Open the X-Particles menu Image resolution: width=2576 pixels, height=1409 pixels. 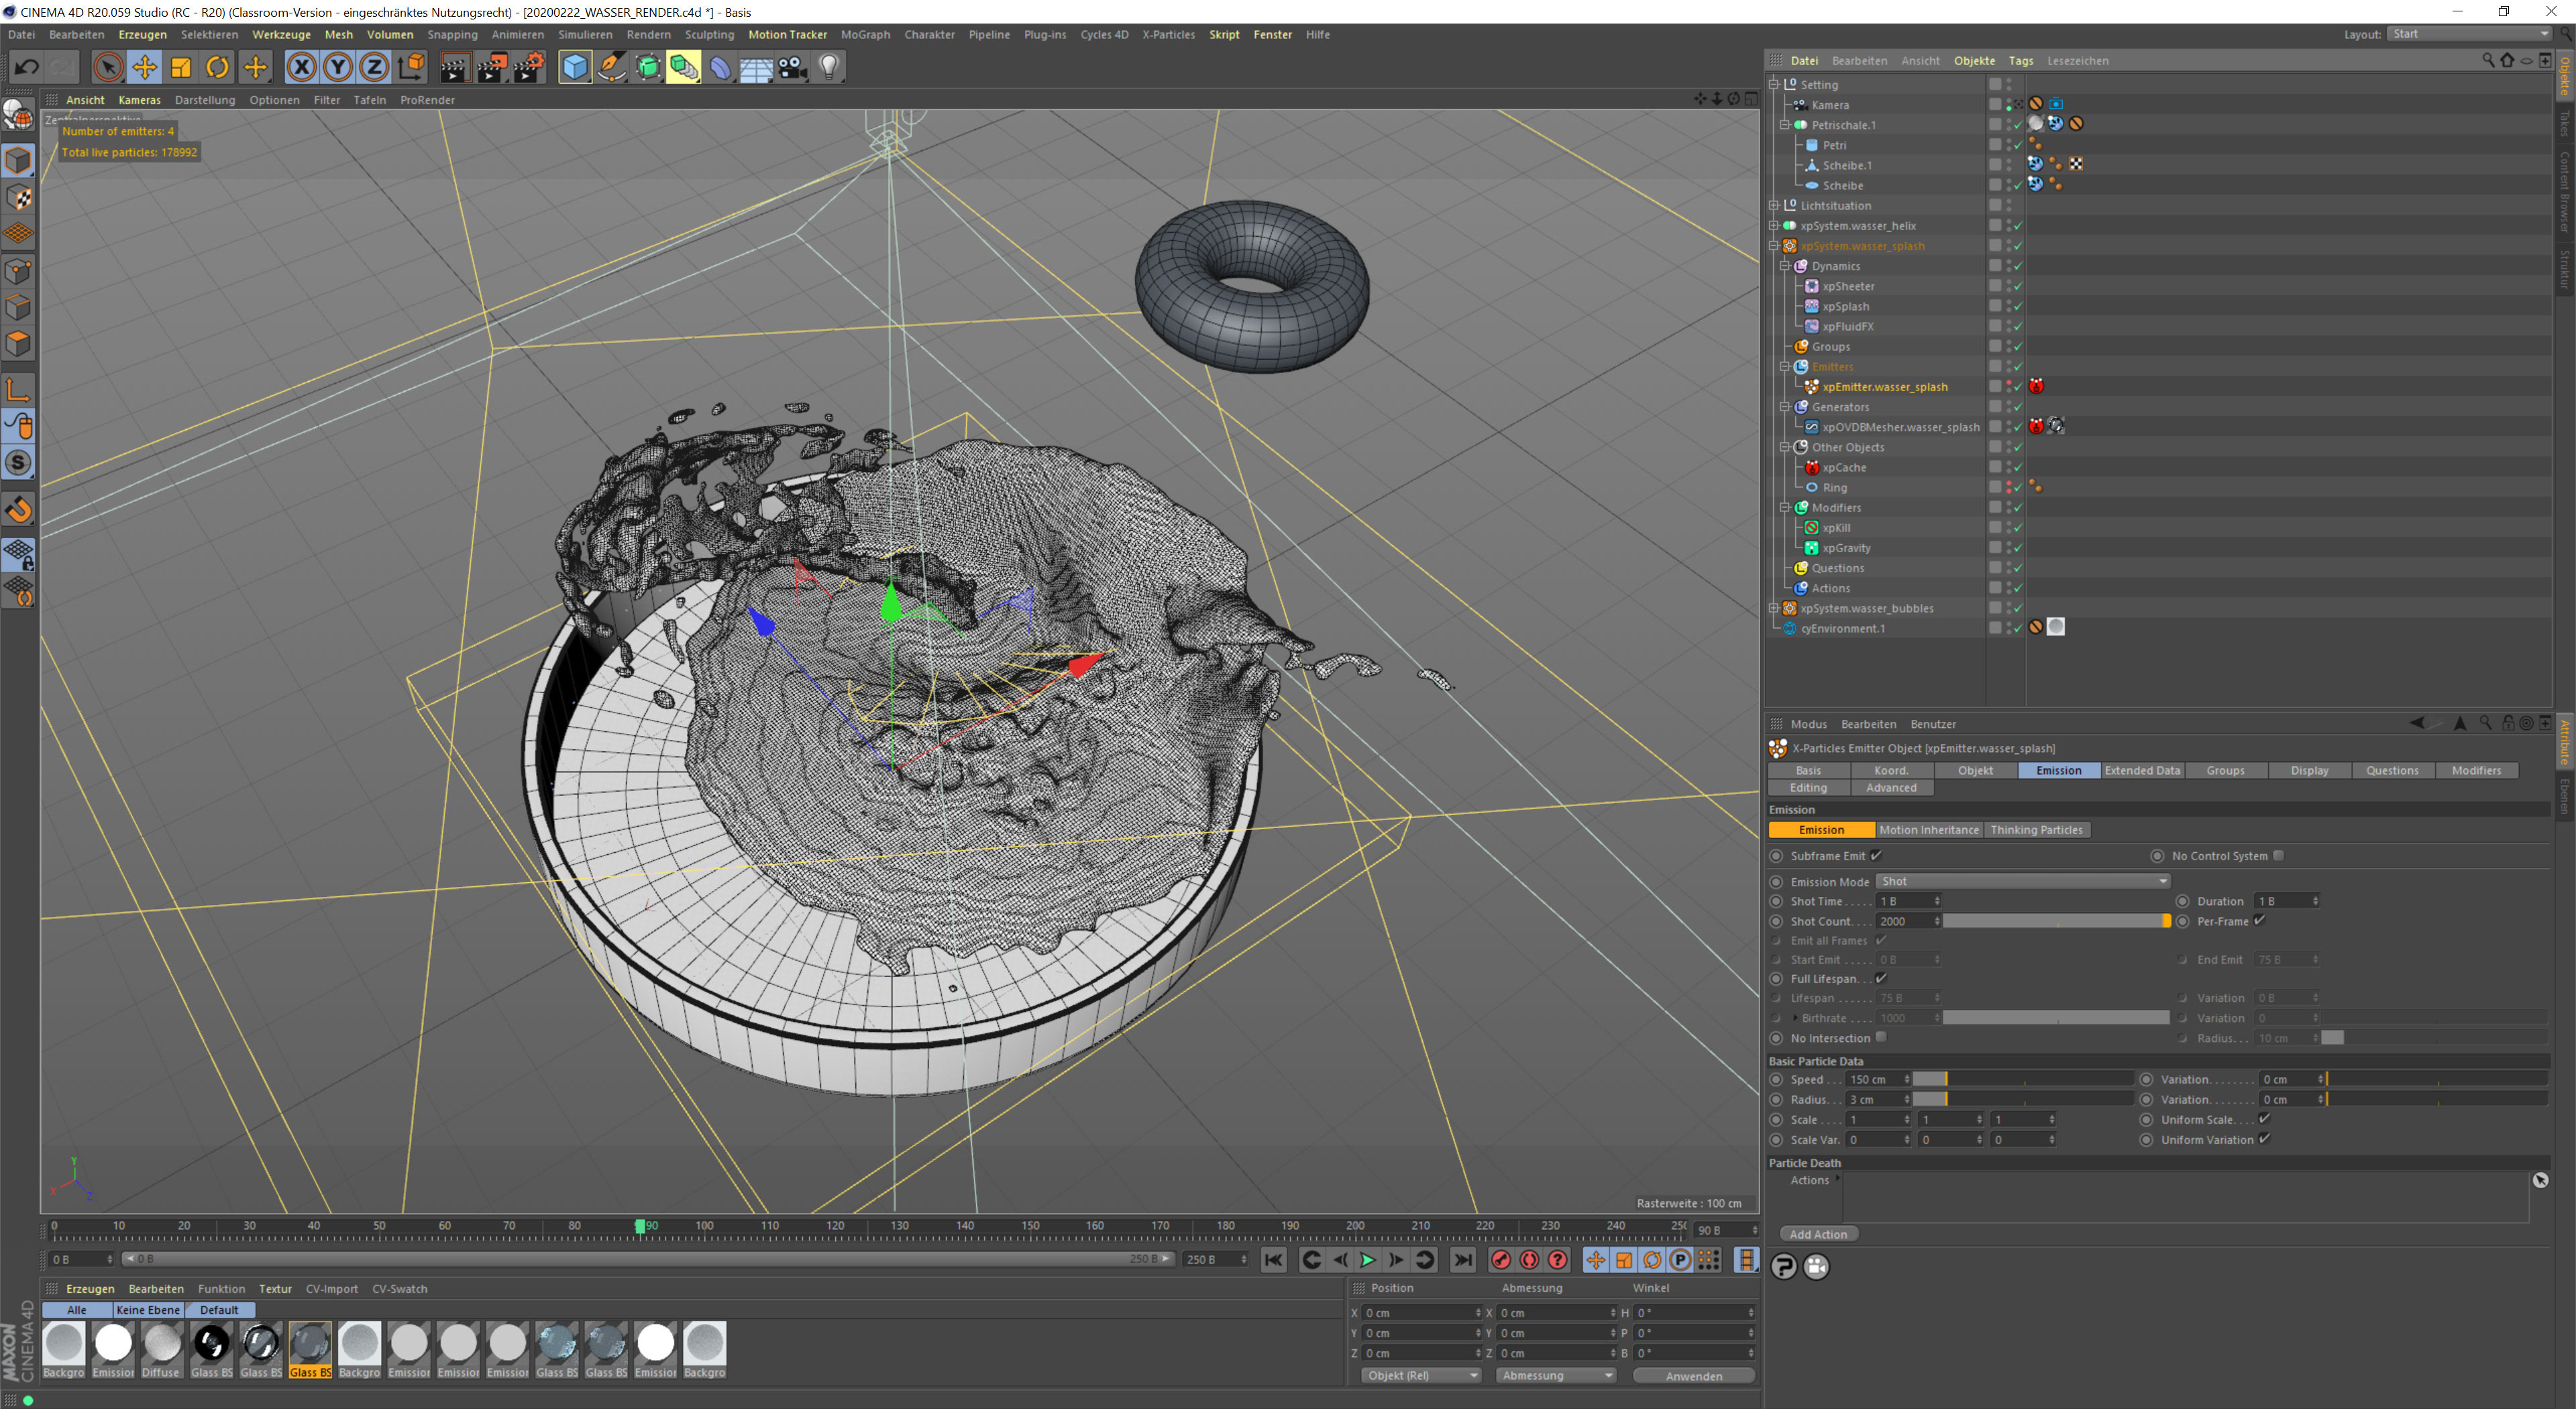tap(1168, 34)
